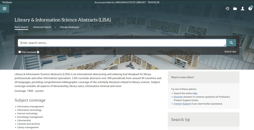Screen dimensions: 254x130
Task: Open the Change databases link
Action: pyautogui.click(x=69, y=27)
